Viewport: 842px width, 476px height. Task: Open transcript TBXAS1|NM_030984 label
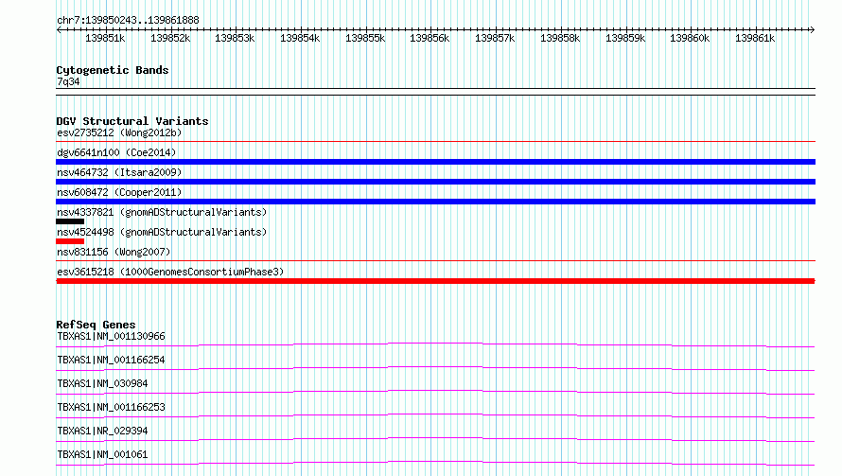point(102,383)
